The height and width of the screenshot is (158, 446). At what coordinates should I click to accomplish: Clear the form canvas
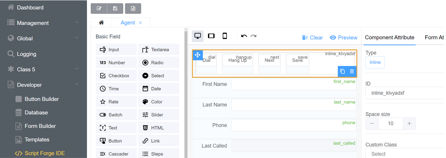(312, 38)
